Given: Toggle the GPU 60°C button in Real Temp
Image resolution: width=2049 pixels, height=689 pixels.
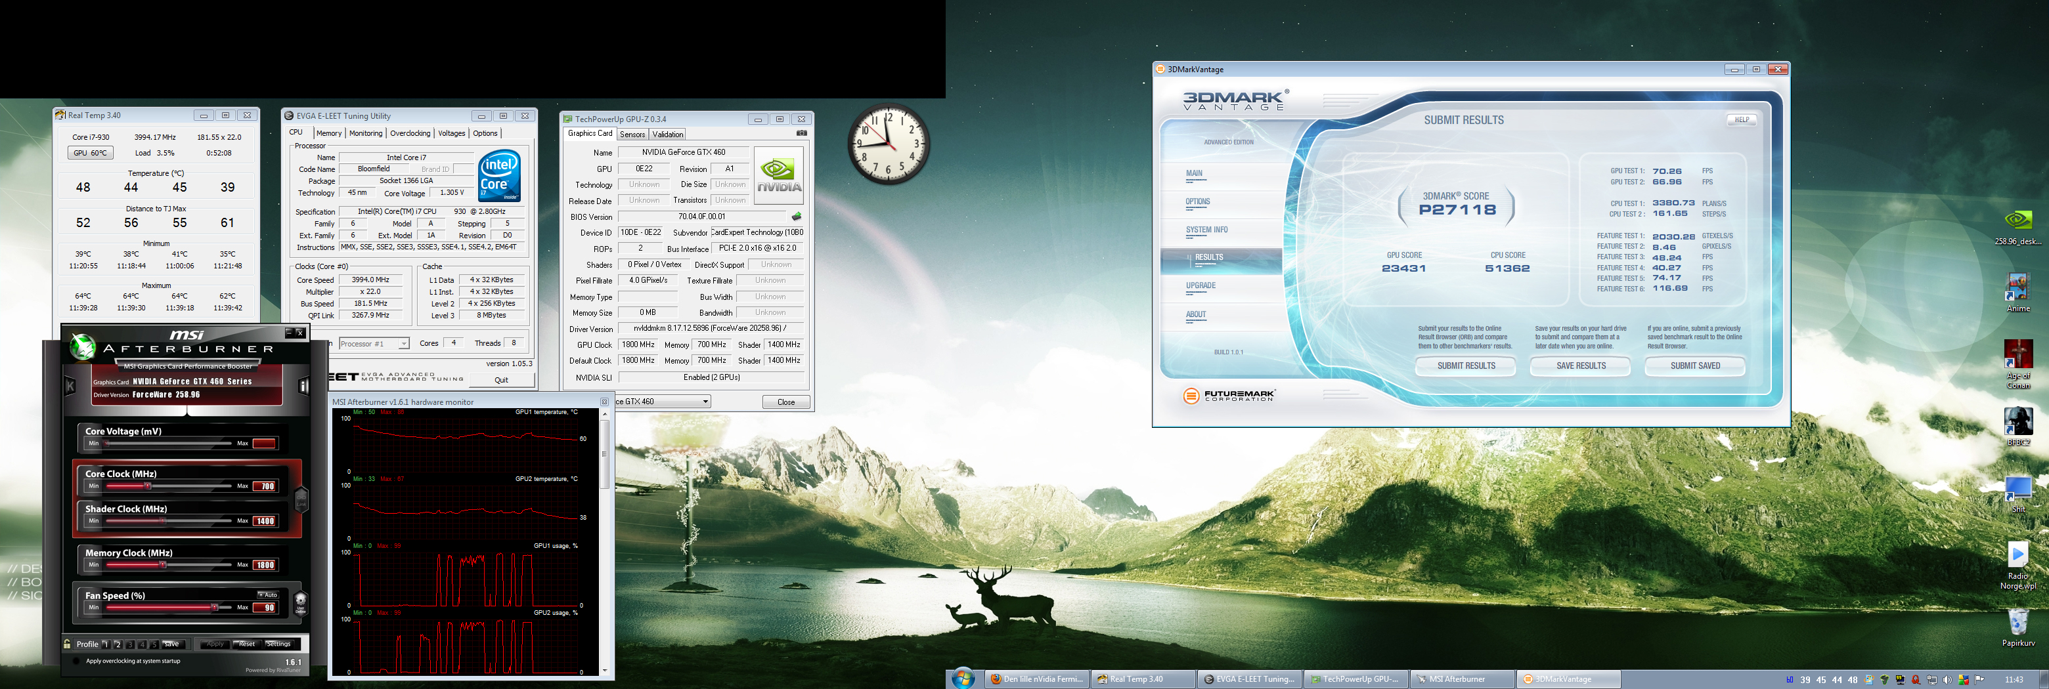Looking at the screenshot, I should tap(91, 153).
